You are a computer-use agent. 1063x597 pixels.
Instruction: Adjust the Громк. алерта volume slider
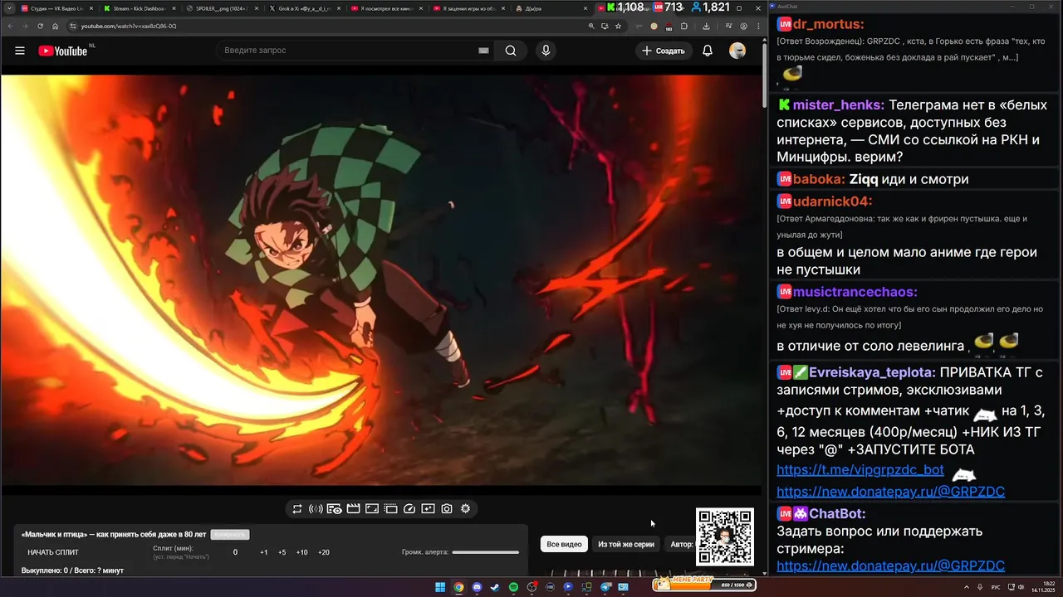coord(486,552)
